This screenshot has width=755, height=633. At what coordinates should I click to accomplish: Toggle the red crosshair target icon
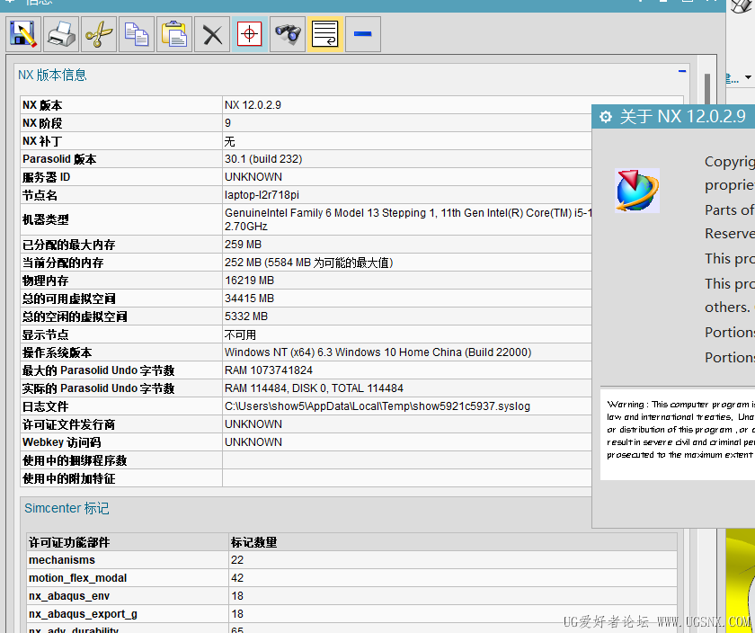coord(250,34)
